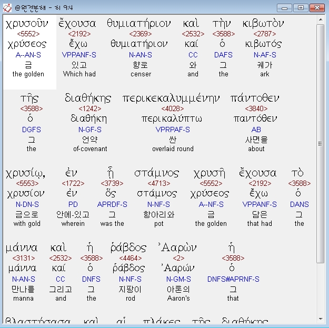
Task: Click the gloss 'of-covenant'
Action: 90,149
